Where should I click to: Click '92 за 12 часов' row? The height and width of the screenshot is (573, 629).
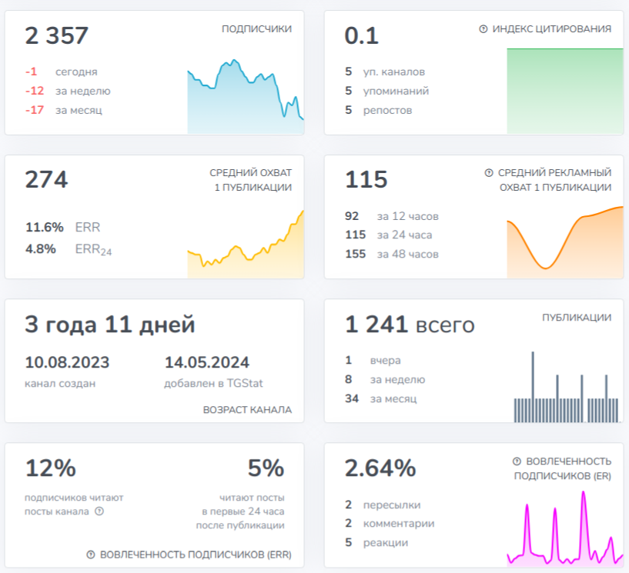coord(392,216)
